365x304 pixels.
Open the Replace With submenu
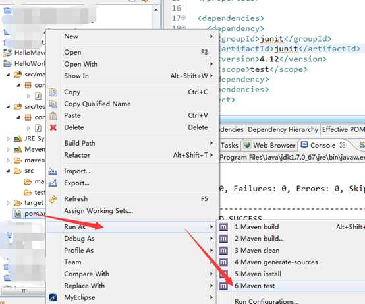(132, 286)
